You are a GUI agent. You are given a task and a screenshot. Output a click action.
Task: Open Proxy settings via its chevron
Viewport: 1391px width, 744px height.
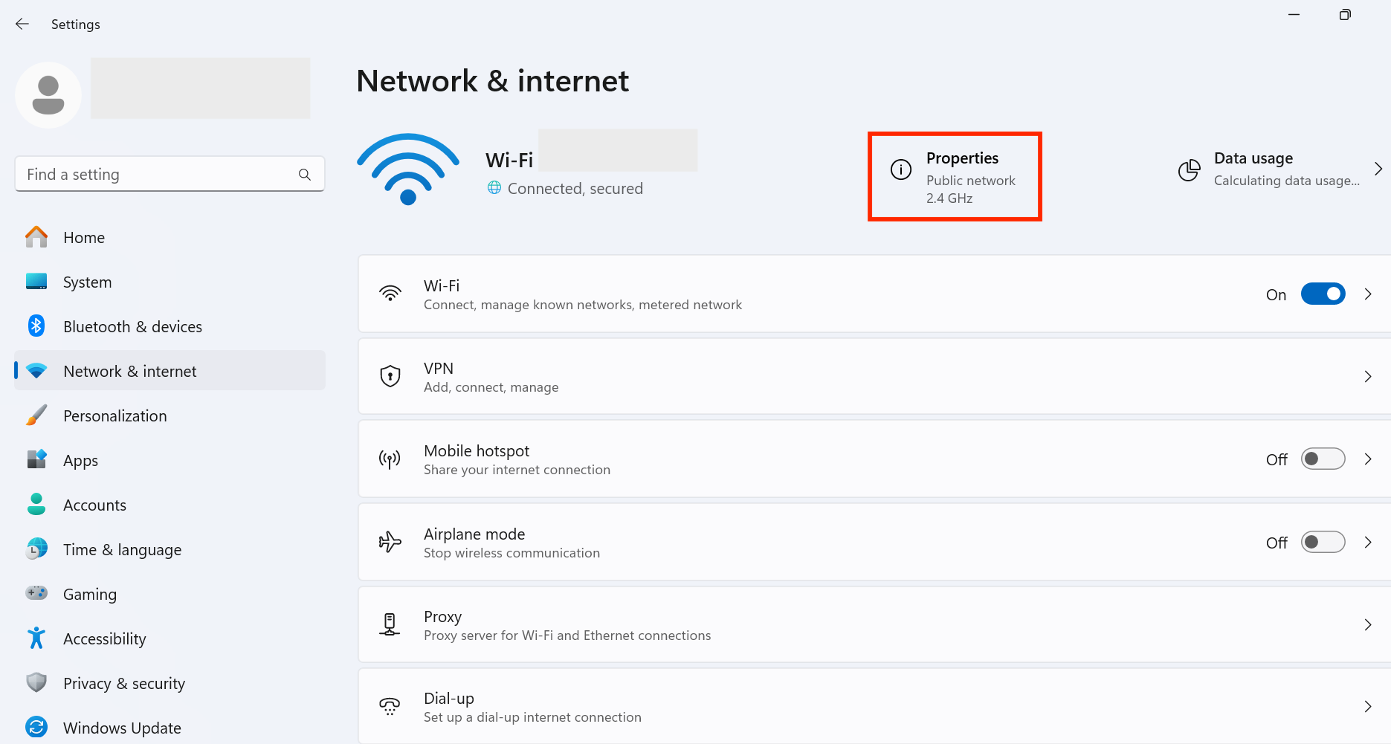(x=1368, y=625)
